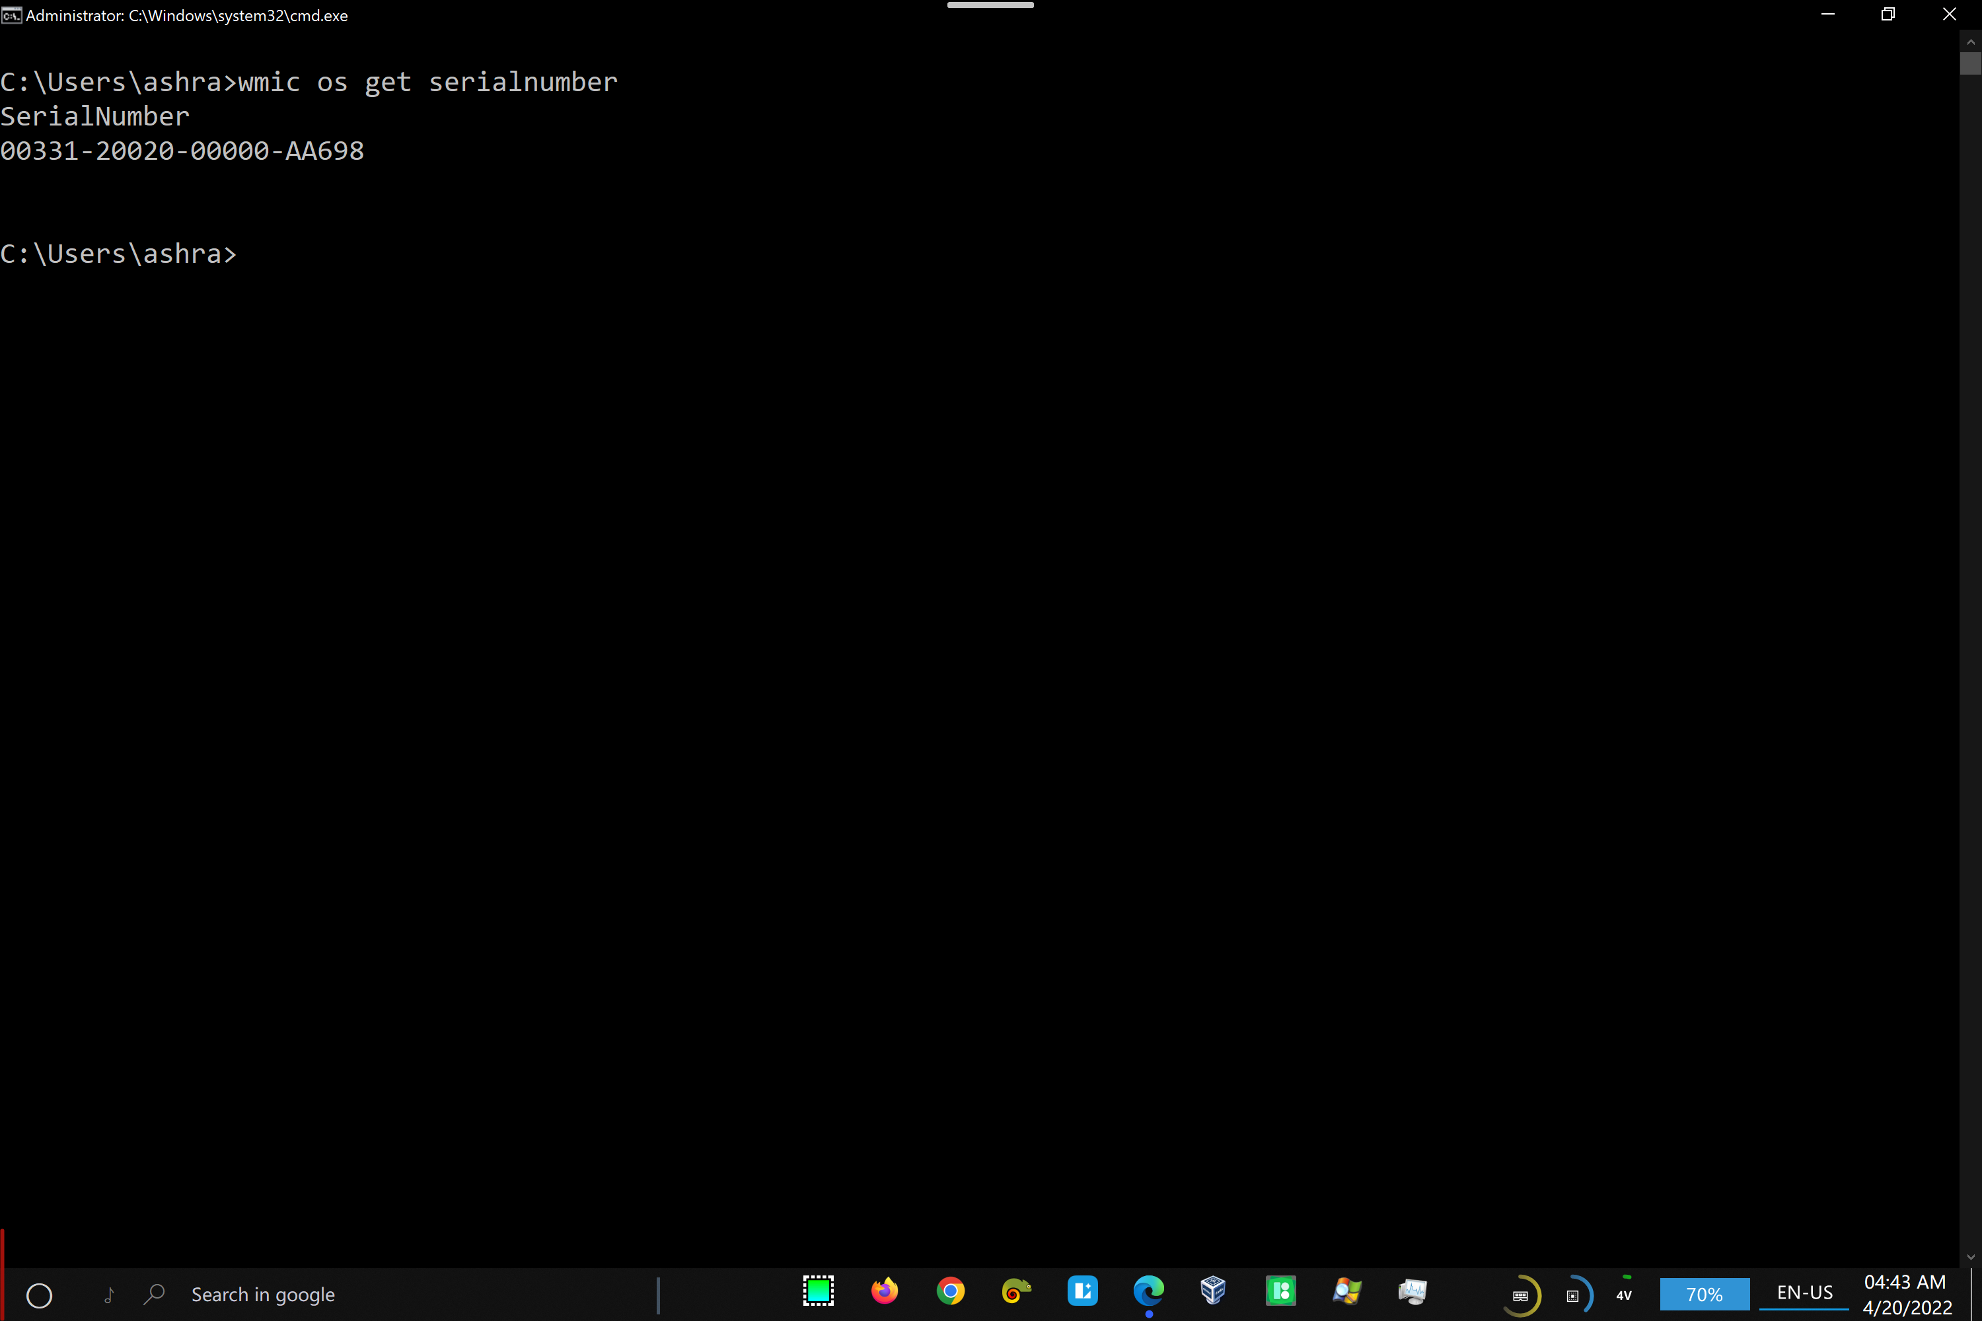Click the empty C:\Users\ashra> prompt line
Viewport: 1982px width, 1321px height.
click(119, 254)
